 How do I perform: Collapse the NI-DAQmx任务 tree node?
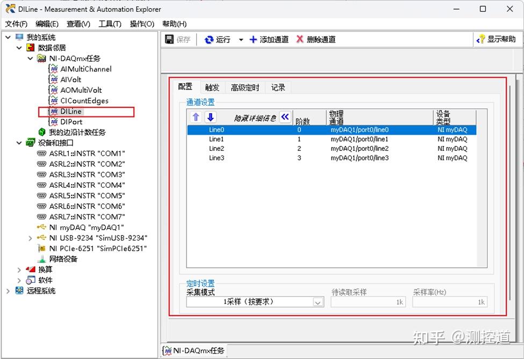click(x=30, y=58)
